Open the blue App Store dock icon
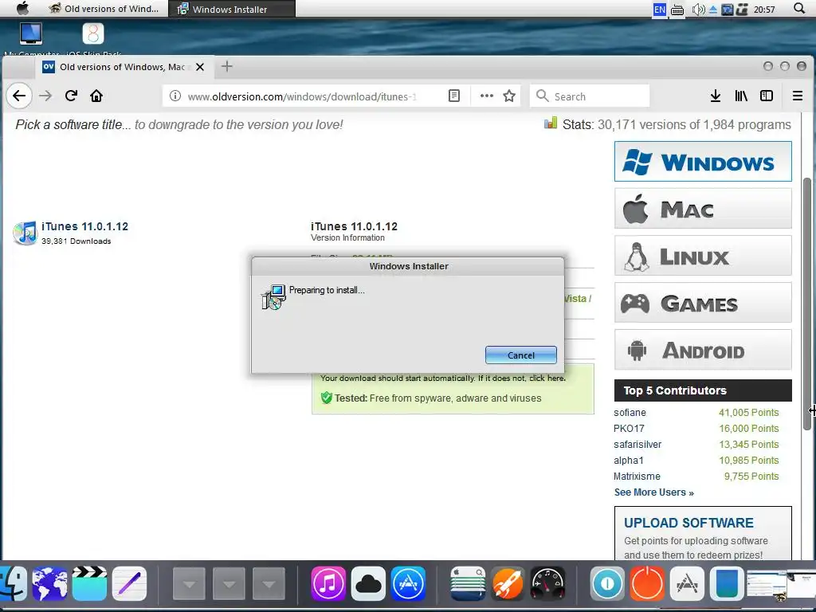 click(408, 583)
